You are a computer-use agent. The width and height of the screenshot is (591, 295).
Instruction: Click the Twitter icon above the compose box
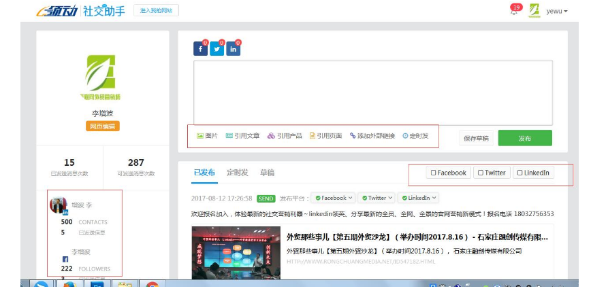pyautogui.click(x=217, y=49)
